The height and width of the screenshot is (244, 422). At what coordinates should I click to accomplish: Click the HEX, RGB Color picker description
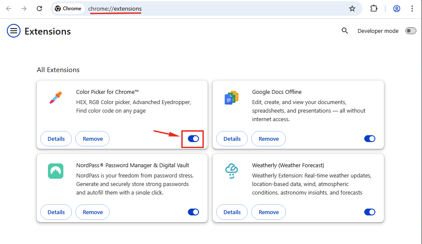134,107
